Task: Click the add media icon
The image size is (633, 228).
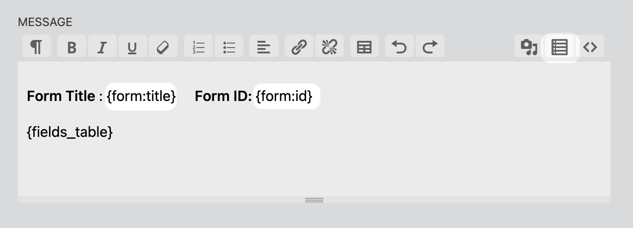Action: click(528, 46)
